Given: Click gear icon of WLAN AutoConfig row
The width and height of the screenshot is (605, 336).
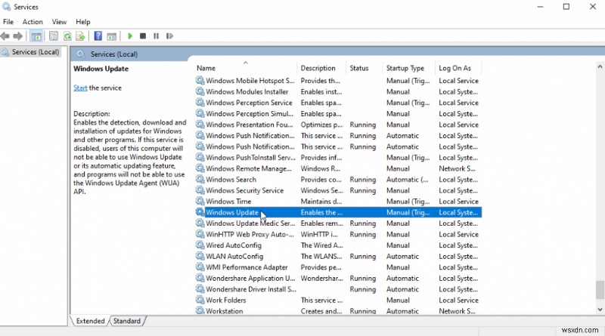Looking at the screenshot, I should 200,256.
